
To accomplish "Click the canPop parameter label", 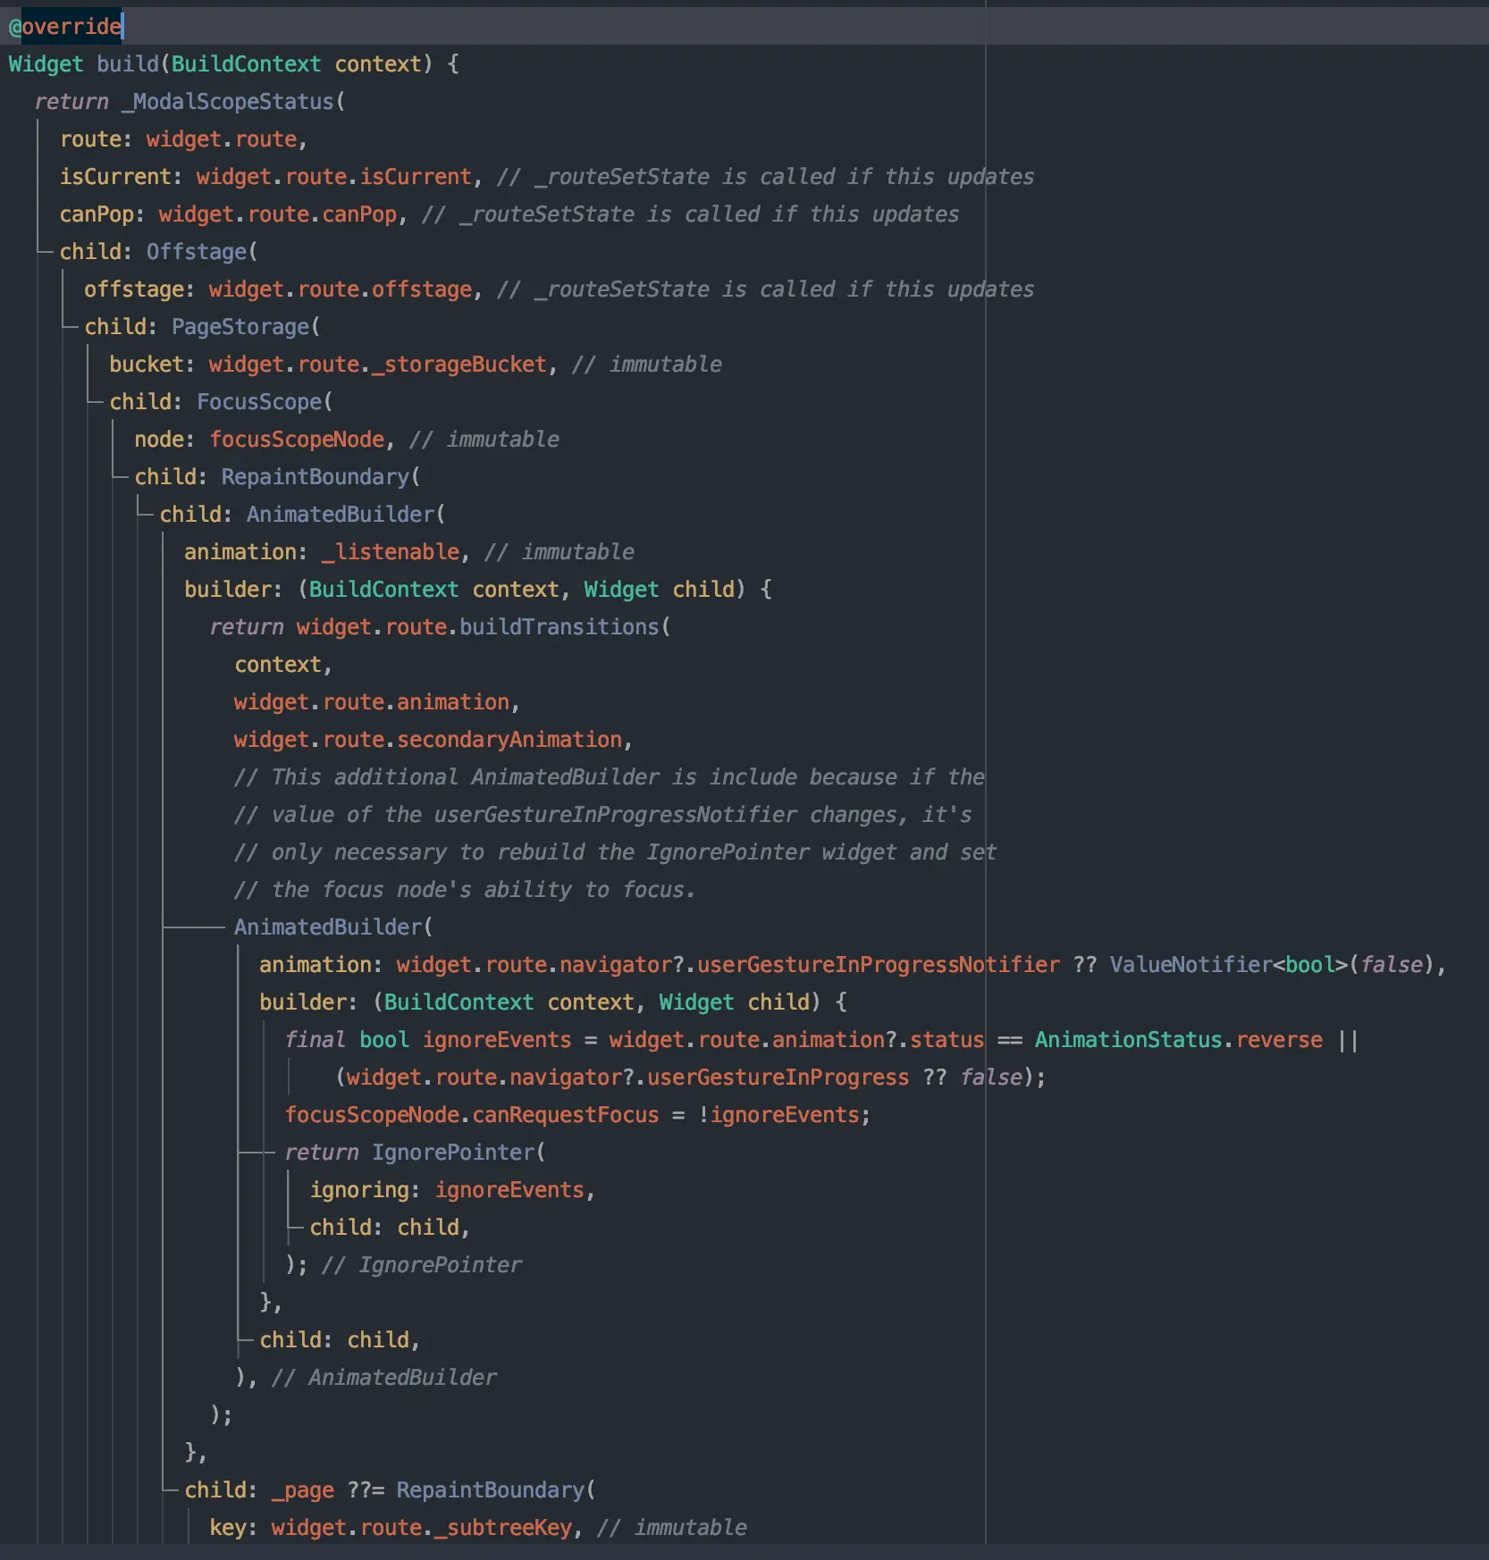I will [x=97, y=214].
